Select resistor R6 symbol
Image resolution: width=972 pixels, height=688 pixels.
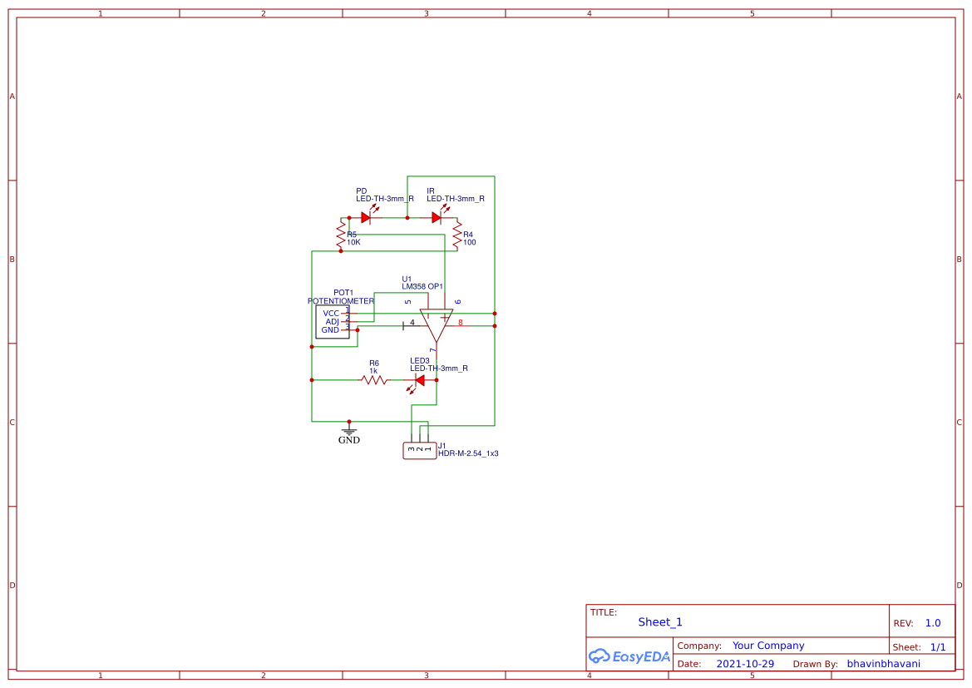click(373, 380)
